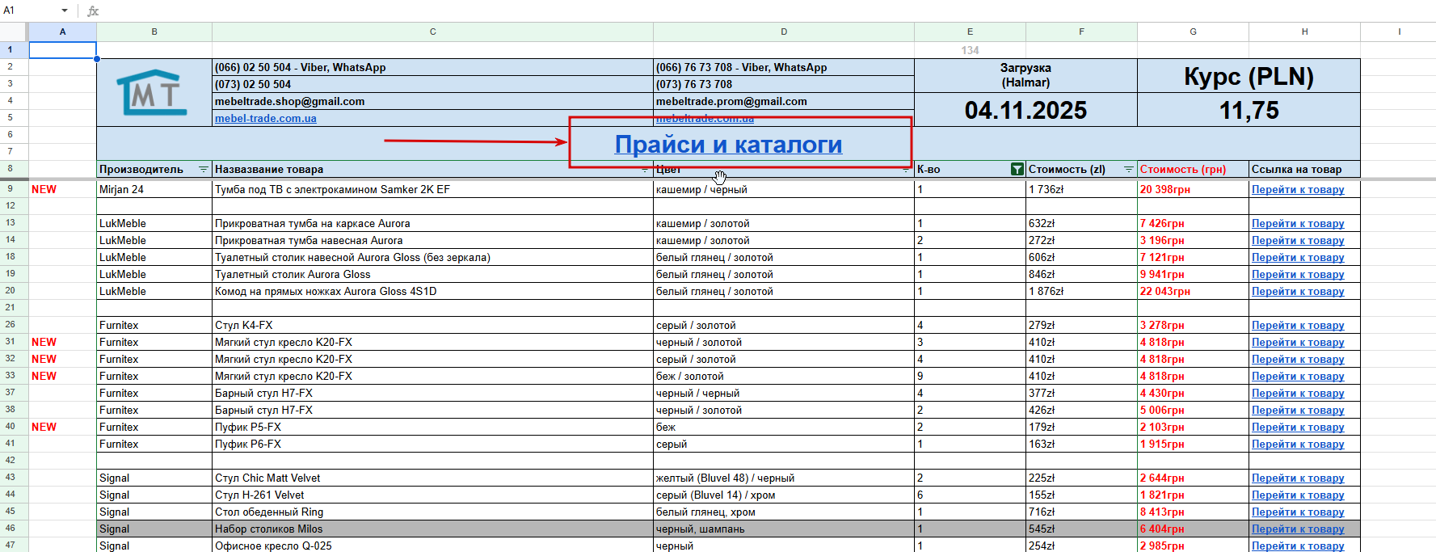Select price cell 22 043грн
The width and height of the screenshot is (1436, 552).
point(1193,292)
